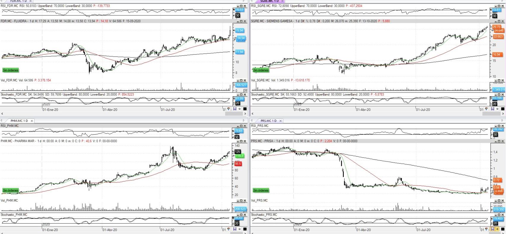
Task: Click 'Sin órdenes' label on Prisa chart
Action: click(x=261, y=190)
